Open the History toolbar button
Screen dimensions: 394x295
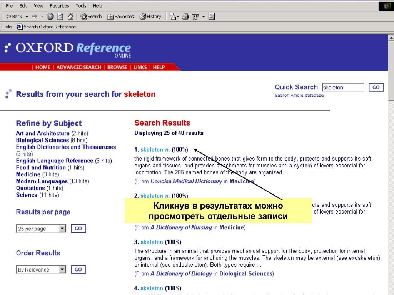[150, 17]
